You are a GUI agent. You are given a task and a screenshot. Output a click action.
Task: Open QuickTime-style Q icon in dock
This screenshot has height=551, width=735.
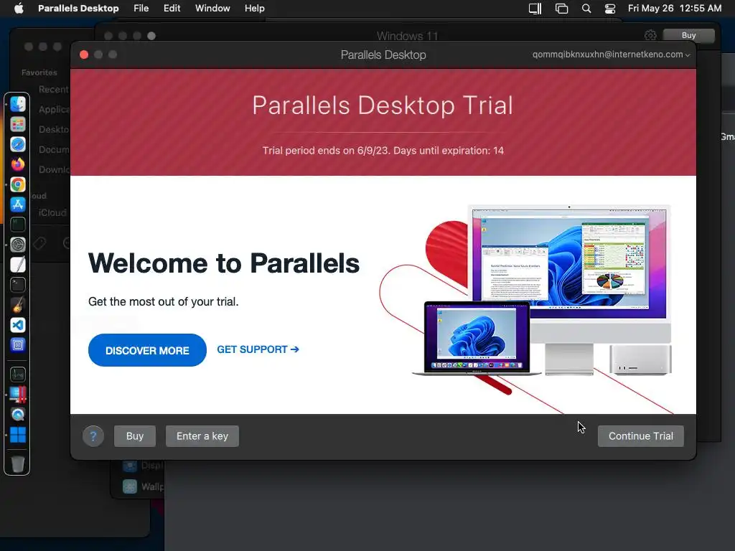click(18, 415)
